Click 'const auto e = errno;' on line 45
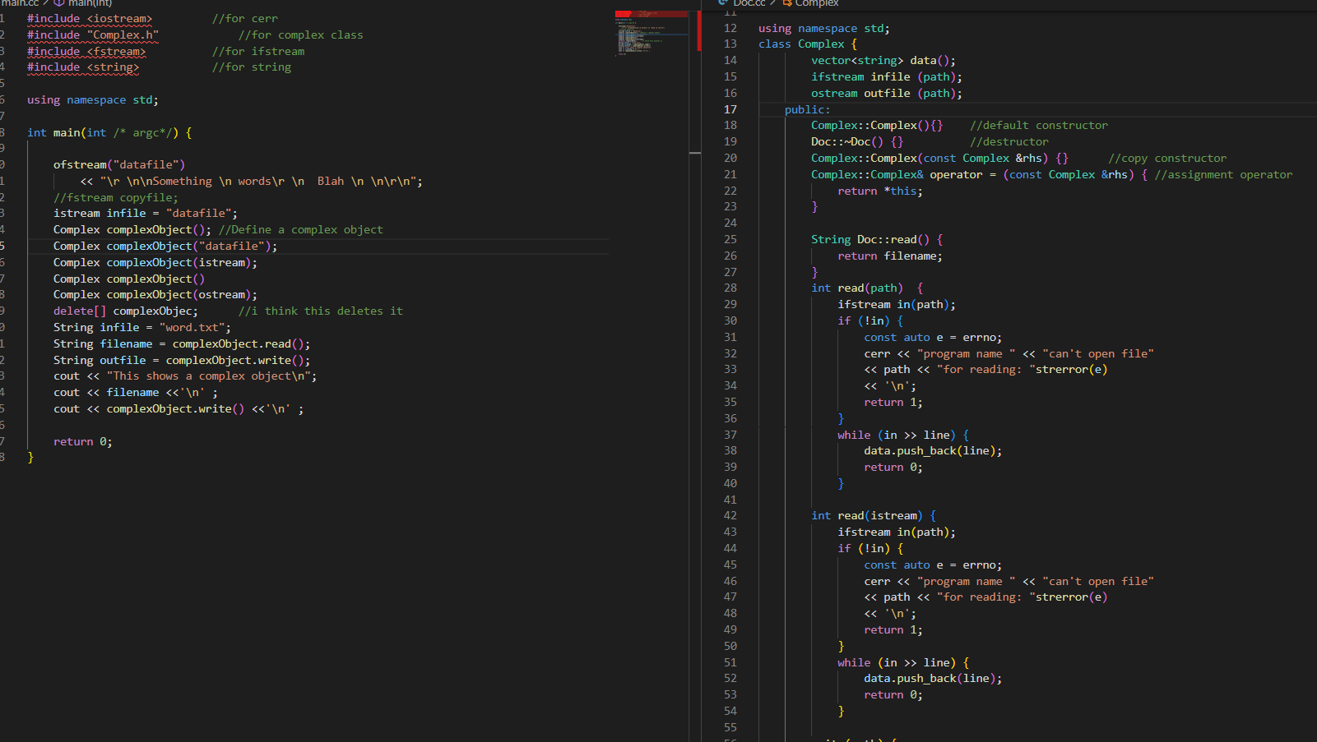Viewport: 1317px width, 742px height. 933,565
